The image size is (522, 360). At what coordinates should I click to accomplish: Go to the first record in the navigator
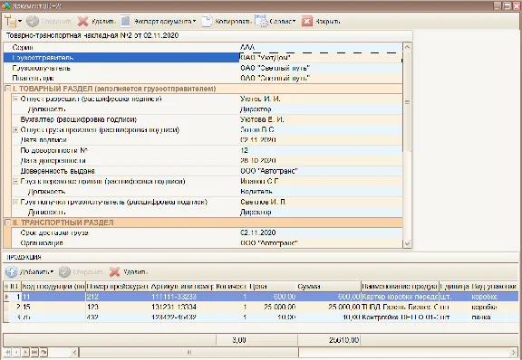coord(7,352)
